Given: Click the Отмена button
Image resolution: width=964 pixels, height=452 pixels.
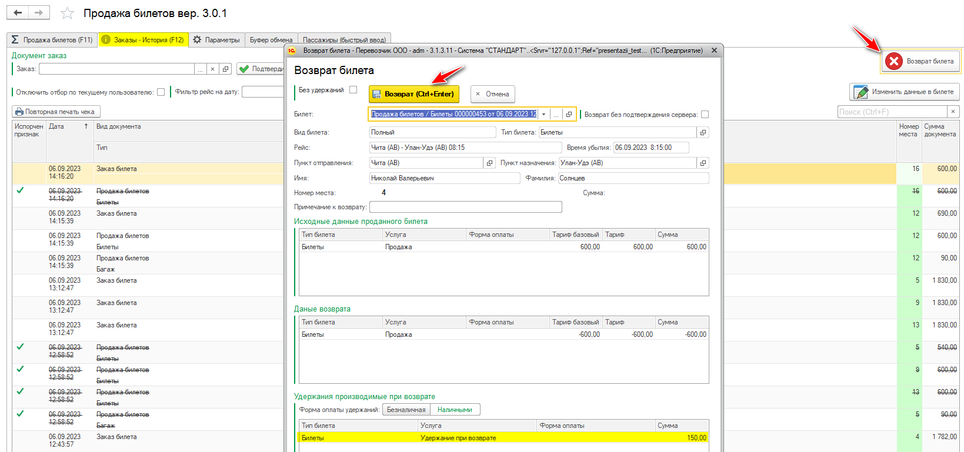Looking at the screenshot, I should point(492,94).
